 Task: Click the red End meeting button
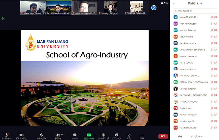[x=163, y=136]
